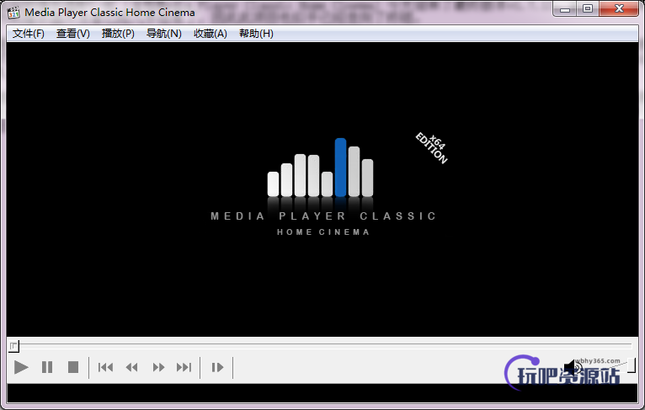
Task: Skip to the next track
Action: point(184,367)
